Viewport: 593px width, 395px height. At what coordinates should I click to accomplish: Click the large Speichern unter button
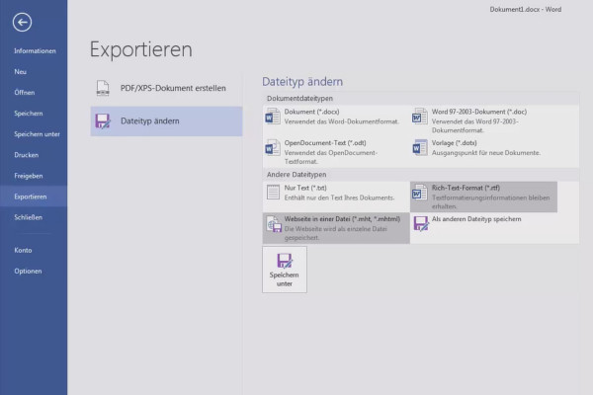tap(285, 270)
